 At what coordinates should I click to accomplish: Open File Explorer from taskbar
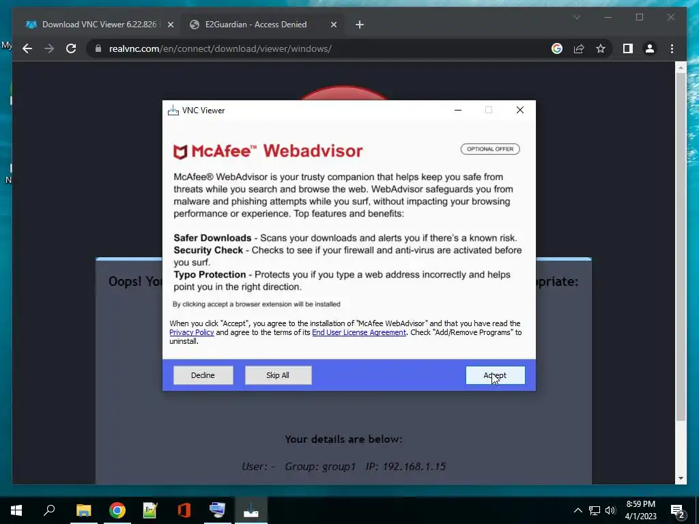click(x=83, y=510)
